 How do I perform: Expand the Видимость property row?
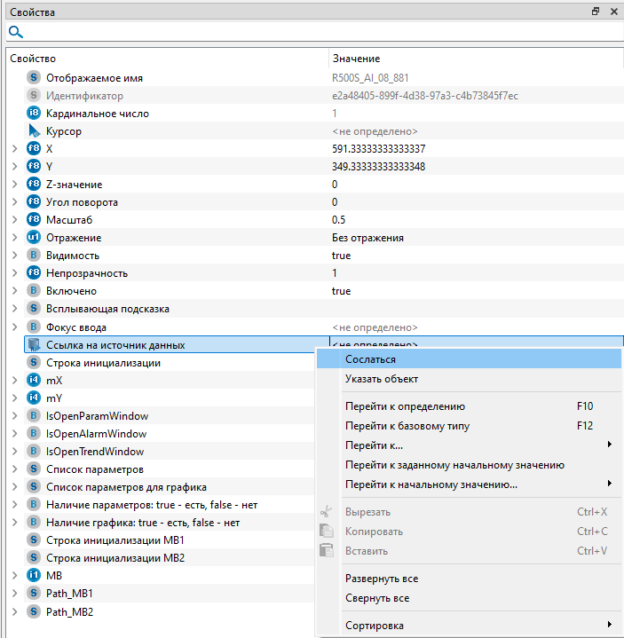click(14, 256)
